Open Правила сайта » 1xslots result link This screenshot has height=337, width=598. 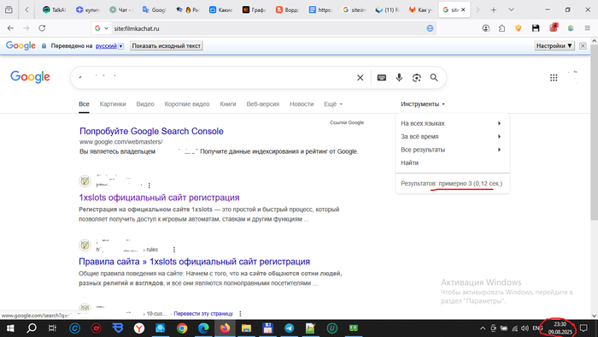(x=194, y=262)
